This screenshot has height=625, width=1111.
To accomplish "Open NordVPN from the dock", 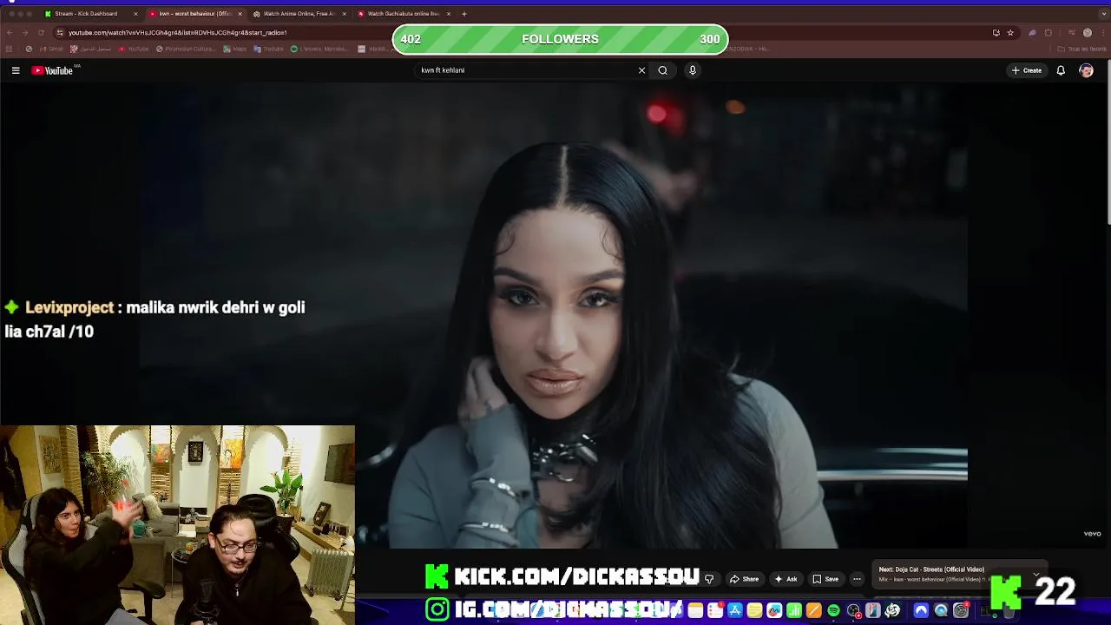I will click(921, 611).
